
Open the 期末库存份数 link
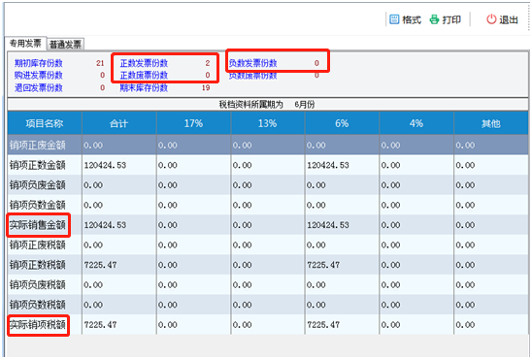pyautogui.click(x=144, y=87)
